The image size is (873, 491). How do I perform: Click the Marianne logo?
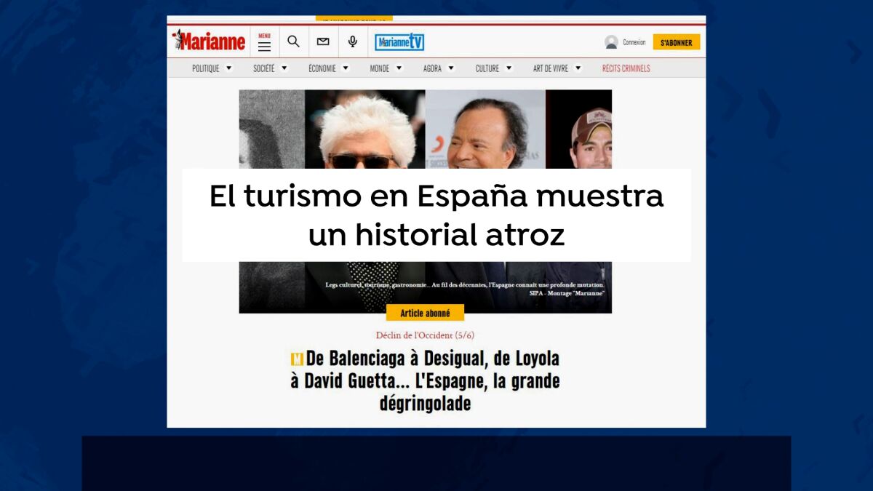click(209, 41)
